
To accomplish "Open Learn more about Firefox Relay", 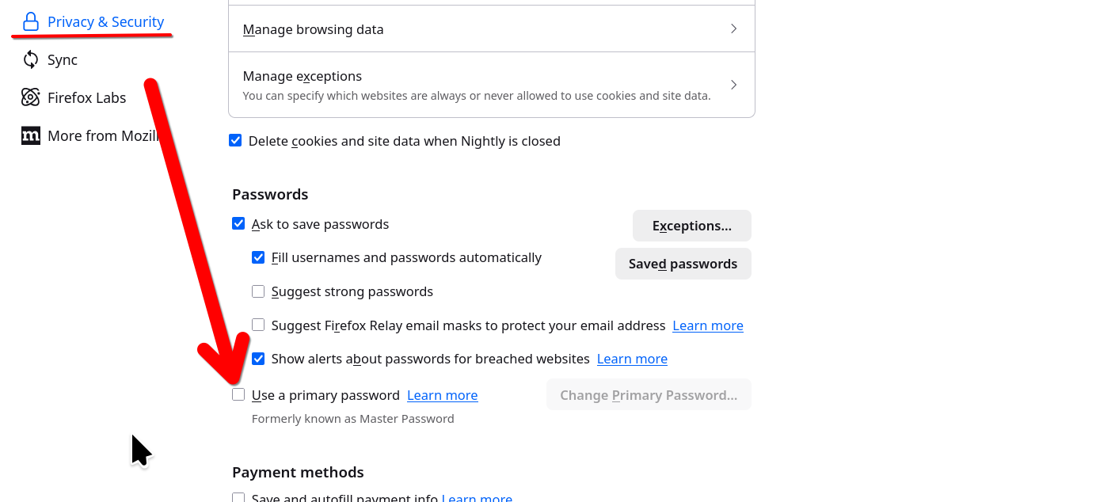I will click(x=707, y=325).
